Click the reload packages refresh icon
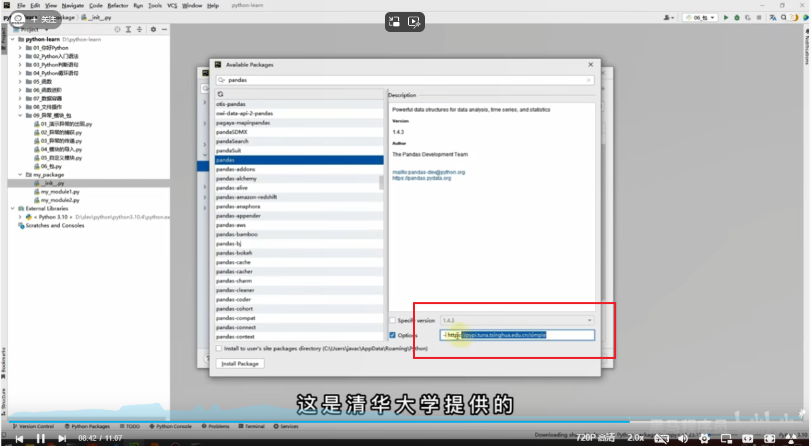The image size is (811, 446). click(219, 95)
